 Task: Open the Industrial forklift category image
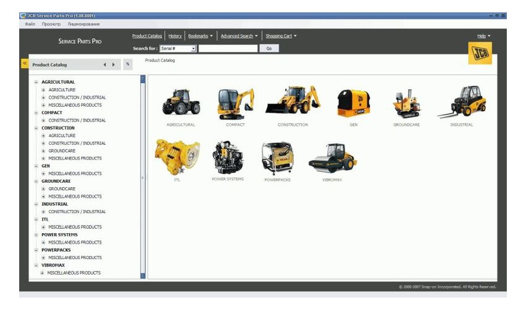(462, 102)
